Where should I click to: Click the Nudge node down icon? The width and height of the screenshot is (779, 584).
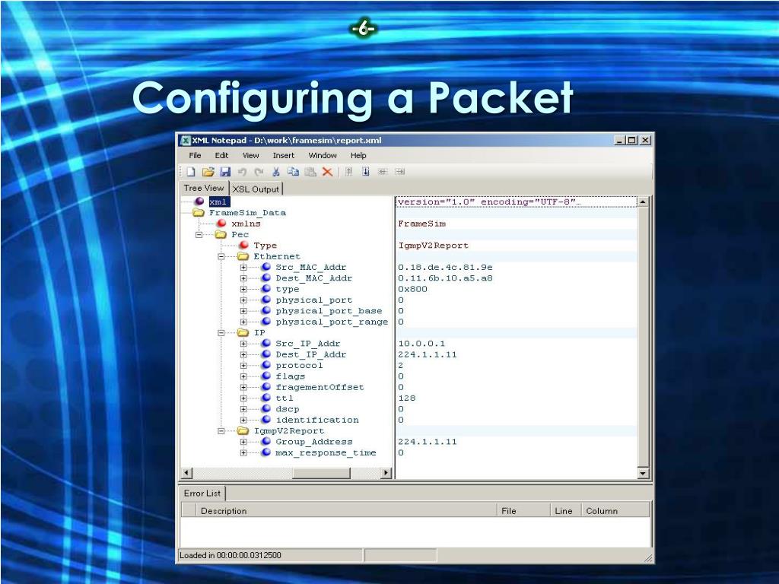point(366,172)
